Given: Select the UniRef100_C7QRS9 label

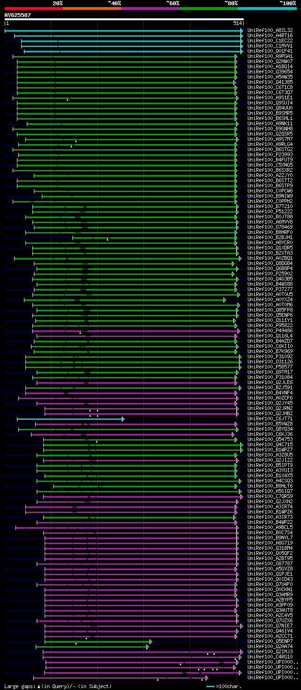Looking at the screenshot, I should pyautogui.click(x=270, y=496).
